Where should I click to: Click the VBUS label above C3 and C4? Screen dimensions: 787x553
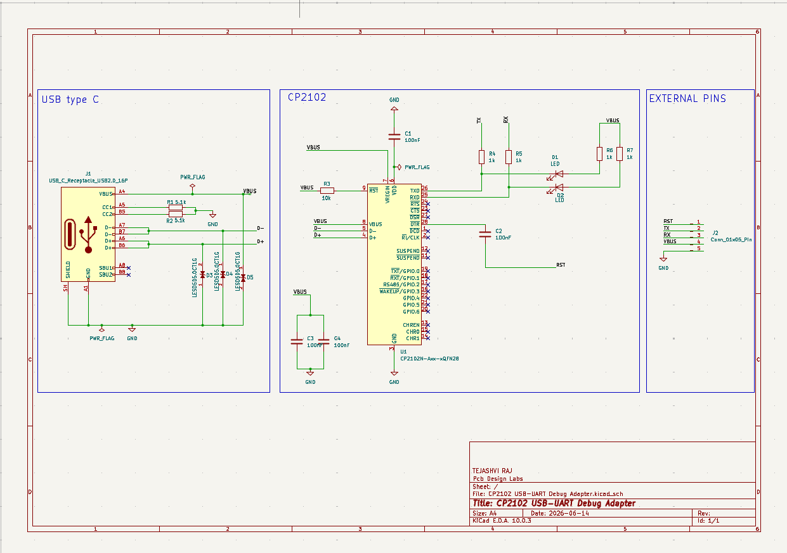(300, 292)
